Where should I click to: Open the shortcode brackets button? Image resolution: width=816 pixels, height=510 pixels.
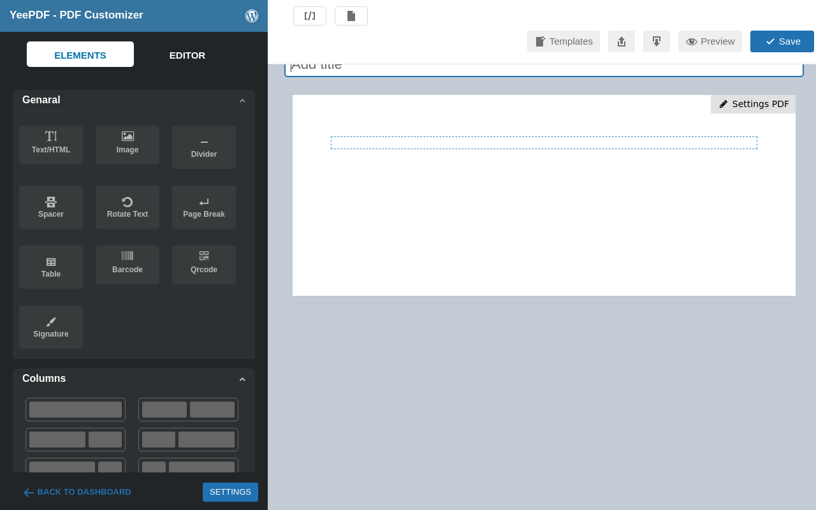tap(310, 16)
